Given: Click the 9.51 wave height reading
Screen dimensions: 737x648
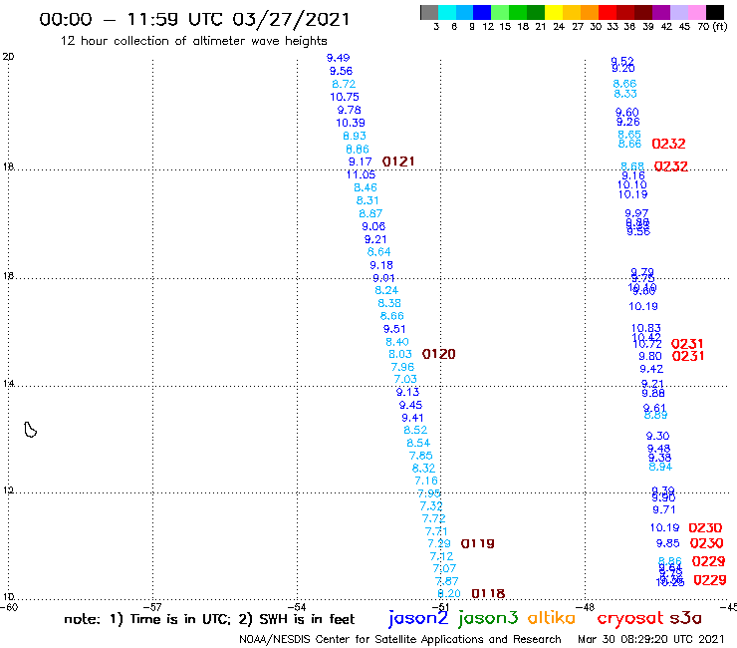Looking at the screenshot, I should click(393, 329).
